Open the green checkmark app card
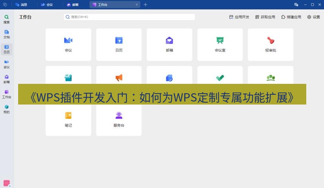Screen dimensions: 324x188 tap(220, 75)
